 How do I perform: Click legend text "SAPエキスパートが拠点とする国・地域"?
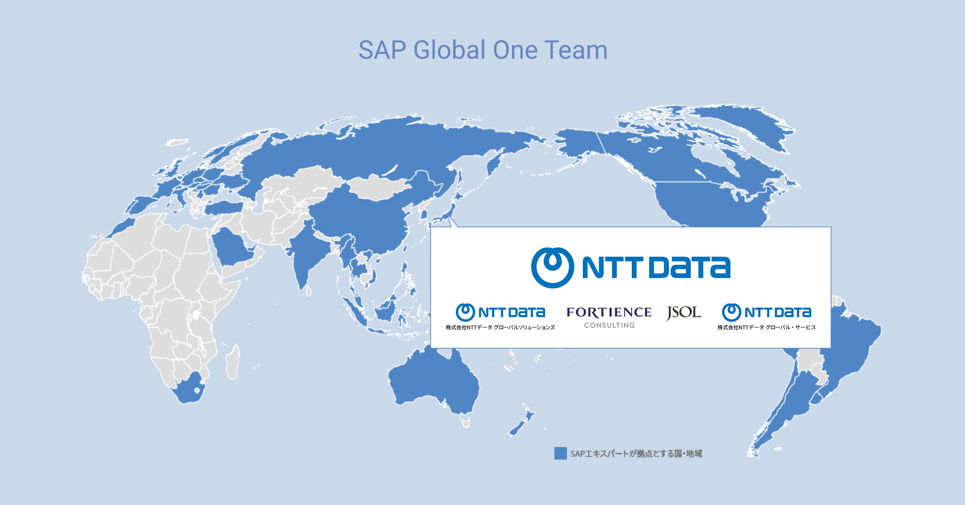click(636, 454)
